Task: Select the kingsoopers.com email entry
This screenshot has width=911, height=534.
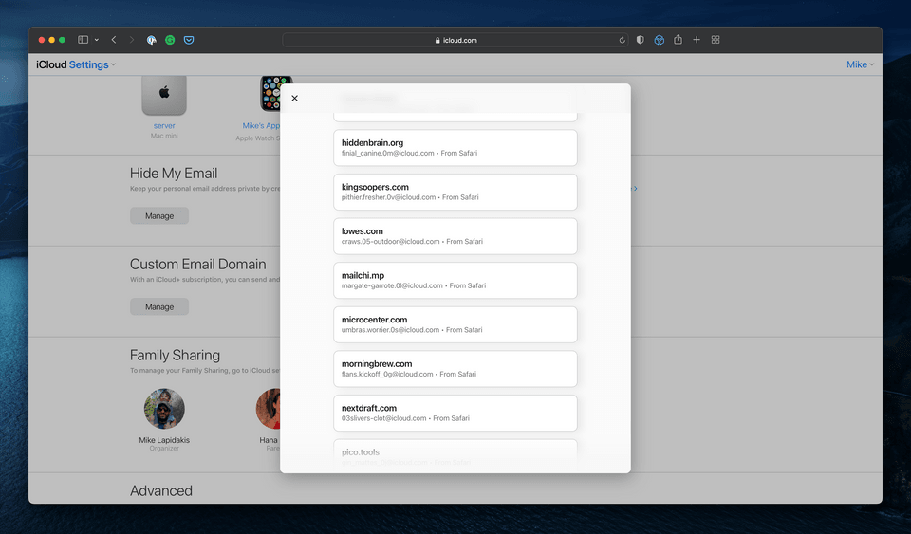Action: coord(455,192)
